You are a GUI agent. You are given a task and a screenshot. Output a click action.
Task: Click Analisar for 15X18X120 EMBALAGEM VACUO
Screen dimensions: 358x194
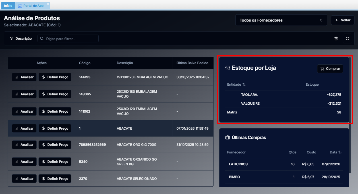(24, 77)
